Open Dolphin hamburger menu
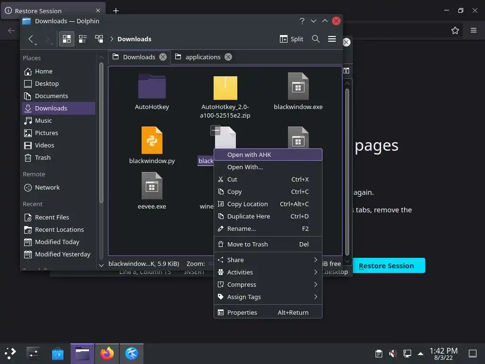 pos(332,39)
